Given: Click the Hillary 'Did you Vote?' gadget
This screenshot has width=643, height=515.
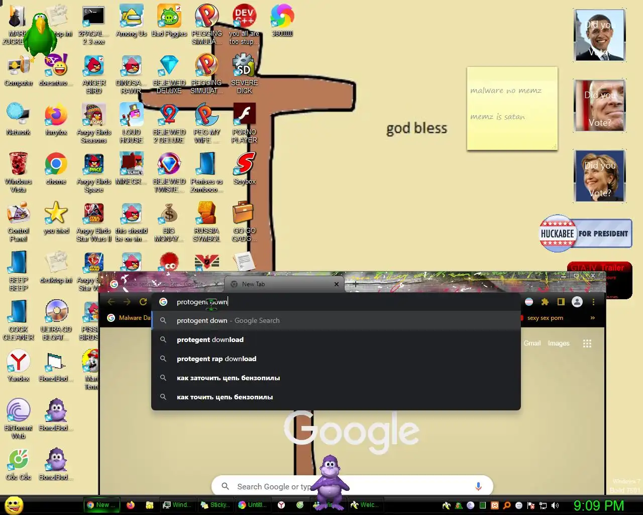Looking at the screenshot, I should click(x=600, y=176).
